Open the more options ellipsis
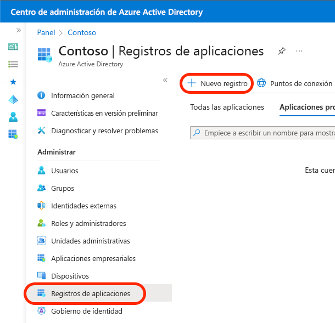This screenshot has width=335, height=323. [x=299, y=51]
